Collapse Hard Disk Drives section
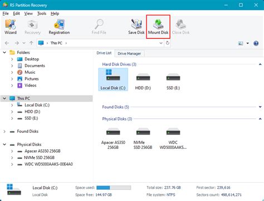Screen dimensions: 264x201 (x=260, y=64)
